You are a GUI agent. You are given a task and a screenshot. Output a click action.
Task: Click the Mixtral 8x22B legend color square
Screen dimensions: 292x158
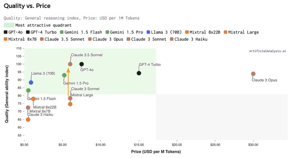[188, 32]
